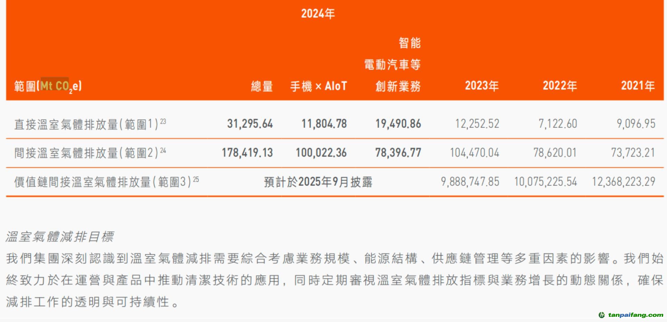
Task: Open the tanpaifang.com watermark link
Action: pos(635,315)
